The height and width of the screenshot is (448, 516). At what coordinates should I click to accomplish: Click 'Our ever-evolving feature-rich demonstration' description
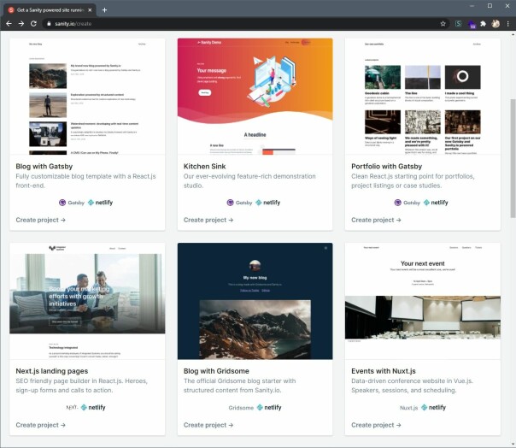coord(249,181)
